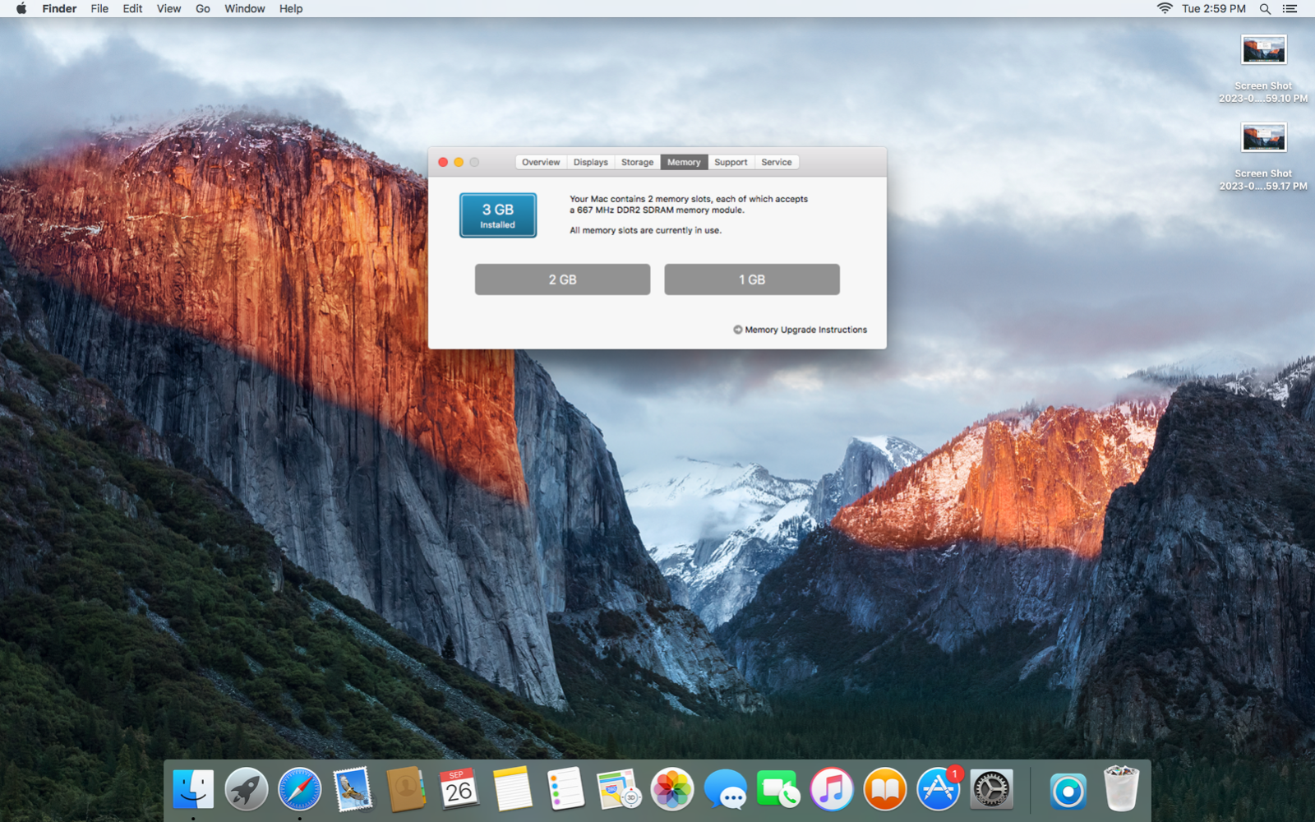This screenshot has height=822, width=1315.
Task: Click Memory Upgrade Instructions link
Action: (x=804, y=329)
